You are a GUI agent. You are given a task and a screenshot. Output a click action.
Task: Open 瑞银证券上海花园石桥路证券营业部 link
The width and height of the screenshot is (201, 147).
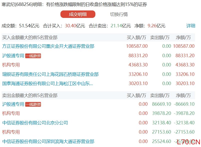[50, 74]
